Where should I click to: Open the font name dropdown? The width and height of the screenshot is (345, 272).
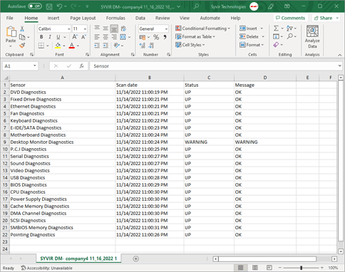[69, 28]
